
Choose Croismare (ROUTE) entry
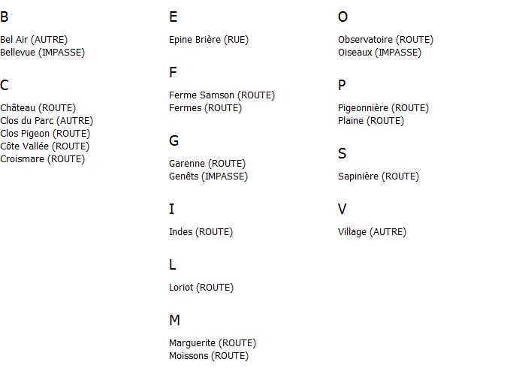pyautogui.click(x=42, y=159)
